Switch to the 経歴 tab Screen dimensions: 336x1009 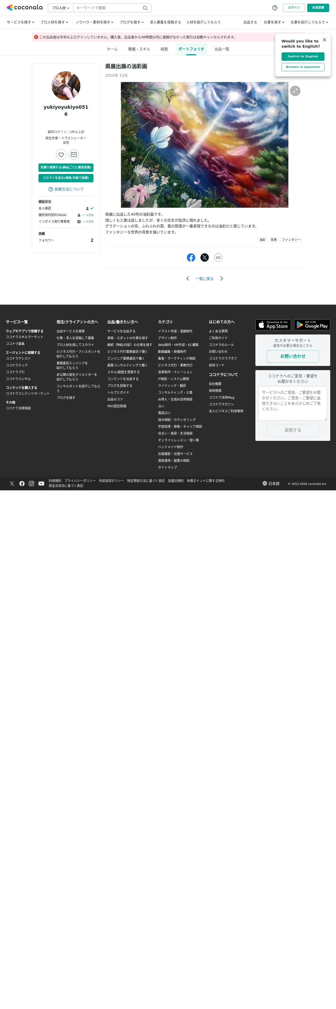pyautogui.click(x=164, y=49)
